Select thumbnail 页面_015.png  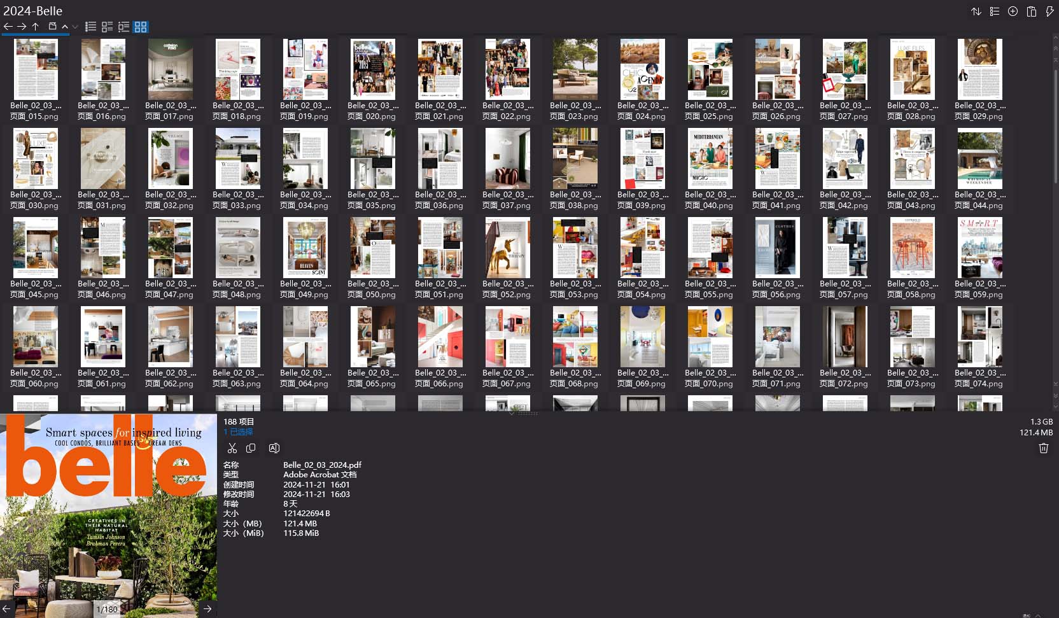click(36, 69)
